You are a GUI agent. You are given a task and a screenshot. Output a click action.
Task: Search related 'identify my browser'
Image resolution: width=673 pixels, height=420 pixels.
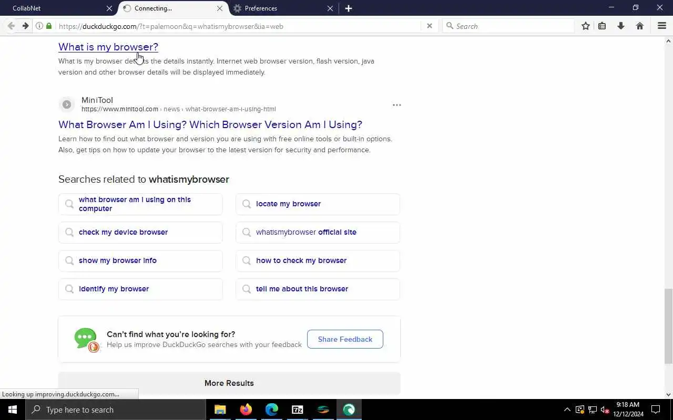[140, 289]
